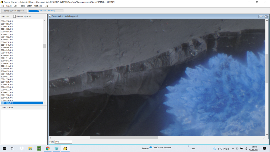Viewport: 270px width, 152px height.
Task: Open the notification center icon
Action: 264,148
